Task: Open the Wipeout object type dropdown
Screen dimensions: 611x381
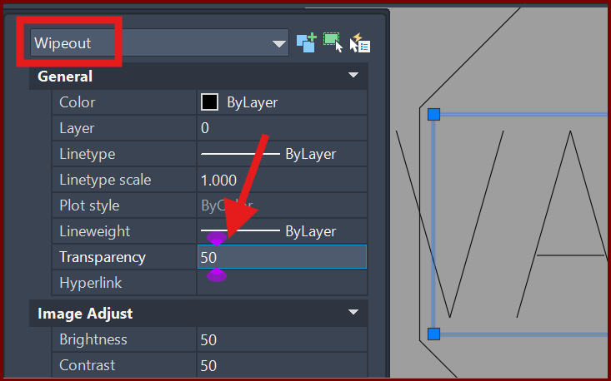Action: pos(278,44)
